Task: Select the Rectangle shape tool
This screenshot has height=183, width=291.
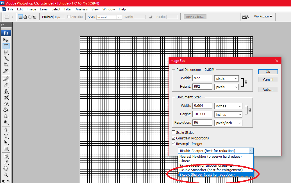Action: [x=6, y=148]
